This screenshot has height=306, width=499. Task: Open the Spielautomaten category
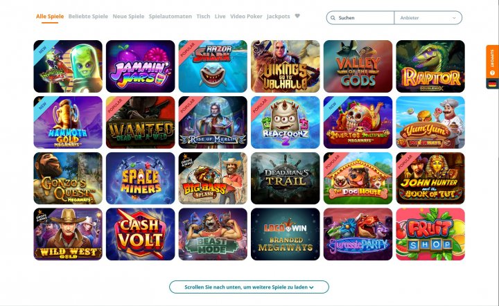(170, 16)
